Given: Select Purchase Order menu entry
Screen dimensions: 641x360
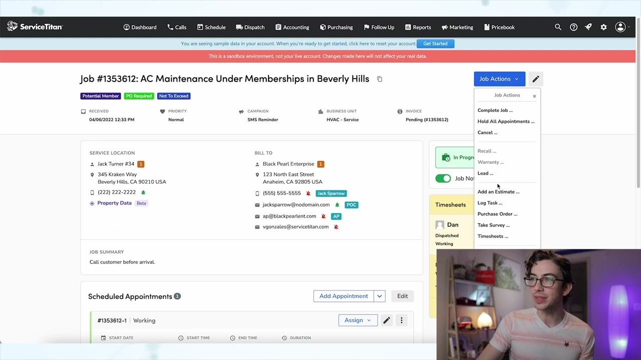Looking at the screenshot, I should click(497, 214).
